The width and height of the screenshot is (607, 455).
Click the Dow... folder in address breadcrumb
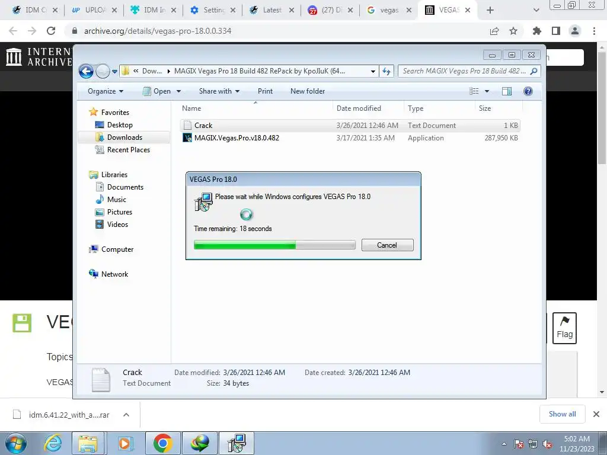point(152,71)
